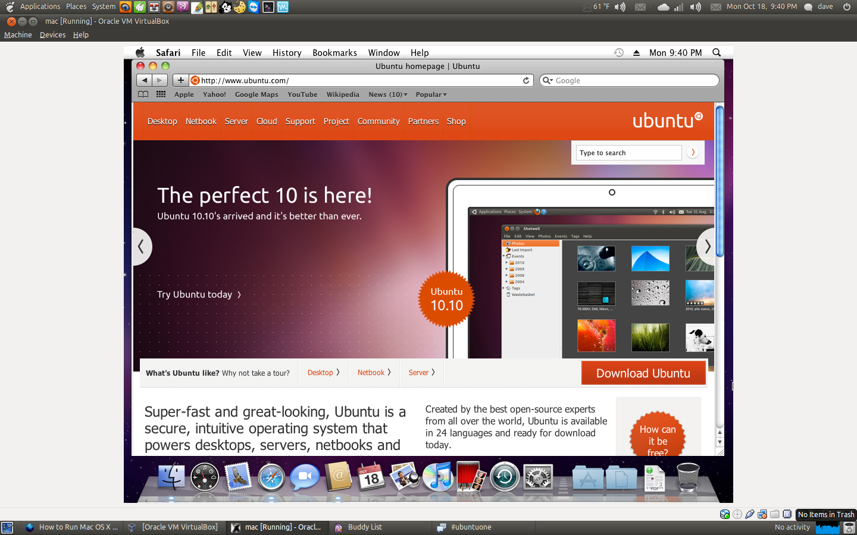The width and height of the screenshot is (857, 535).
Task: Click the YouTube bookmark
Action: coord(302,95)
